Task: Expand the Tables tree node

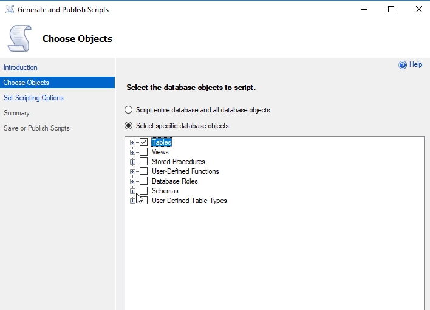Action: (132, 142)
